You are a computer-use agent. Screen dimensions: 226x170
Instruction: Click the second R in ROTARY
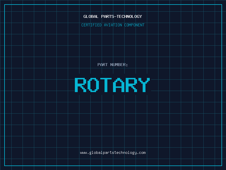(131, 85)
